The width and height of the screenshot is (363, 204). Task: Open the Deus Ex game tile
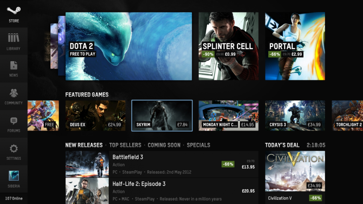point(95,115)
